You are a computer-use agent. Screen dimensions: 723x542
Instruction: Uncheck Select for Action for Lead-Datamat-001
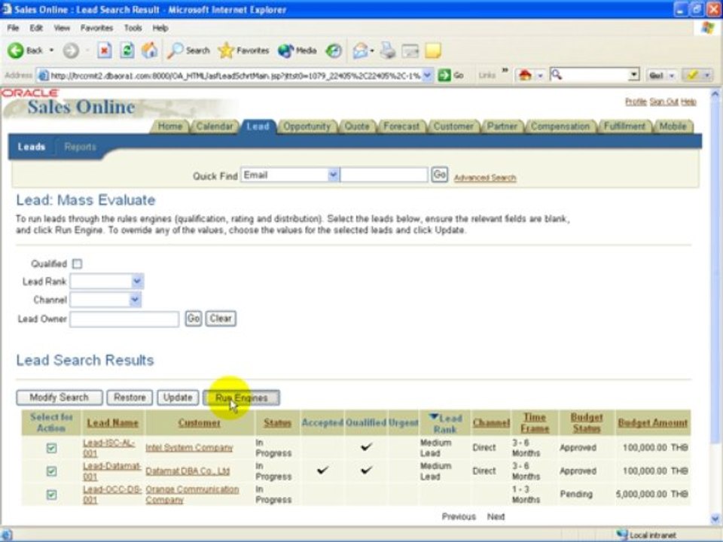coord(52,471)
